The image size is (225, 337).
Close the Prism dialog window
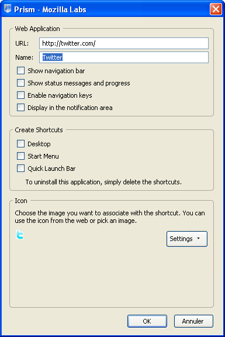[x=216, y=9]
